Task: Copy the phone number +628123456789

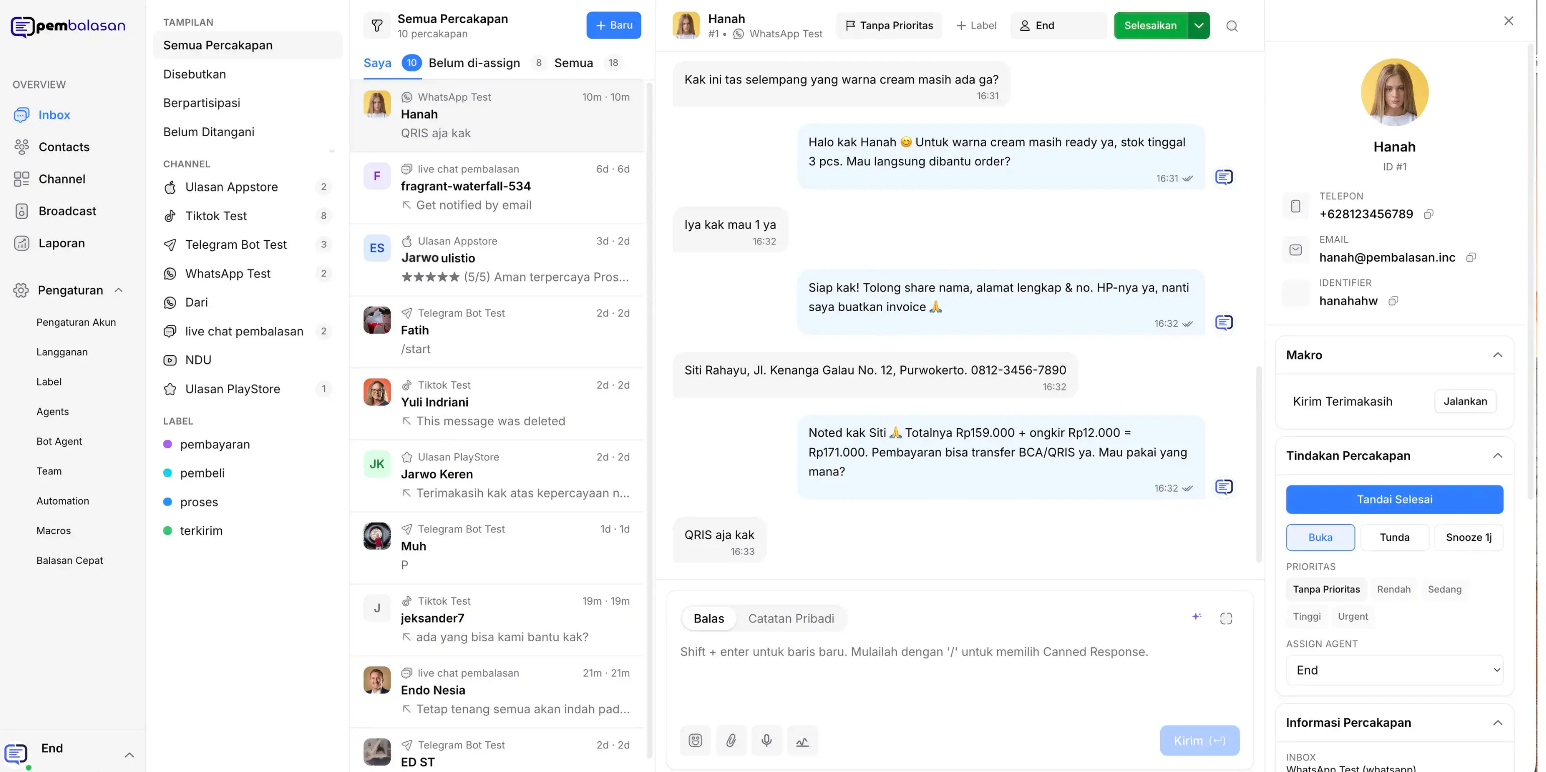Action: tap(1428, 214)
